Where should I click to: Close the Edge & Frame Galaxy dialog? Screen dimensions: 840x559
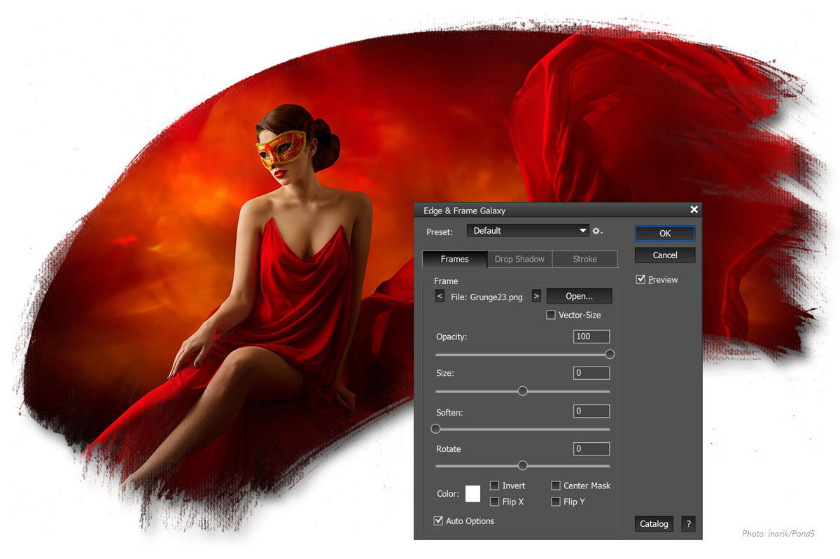point(694,210)
